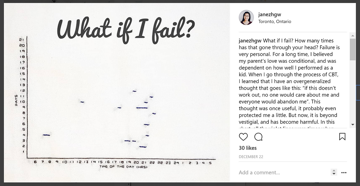The height and width of the screenshot is (186, 360).
Task: Focus the Add a comment field
Action: tap(282, 172)
